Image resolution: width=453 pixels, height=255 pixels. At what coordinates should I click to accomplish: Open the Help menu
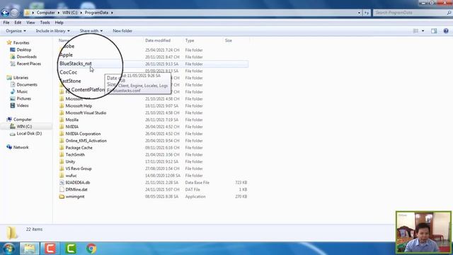[59, 23]
